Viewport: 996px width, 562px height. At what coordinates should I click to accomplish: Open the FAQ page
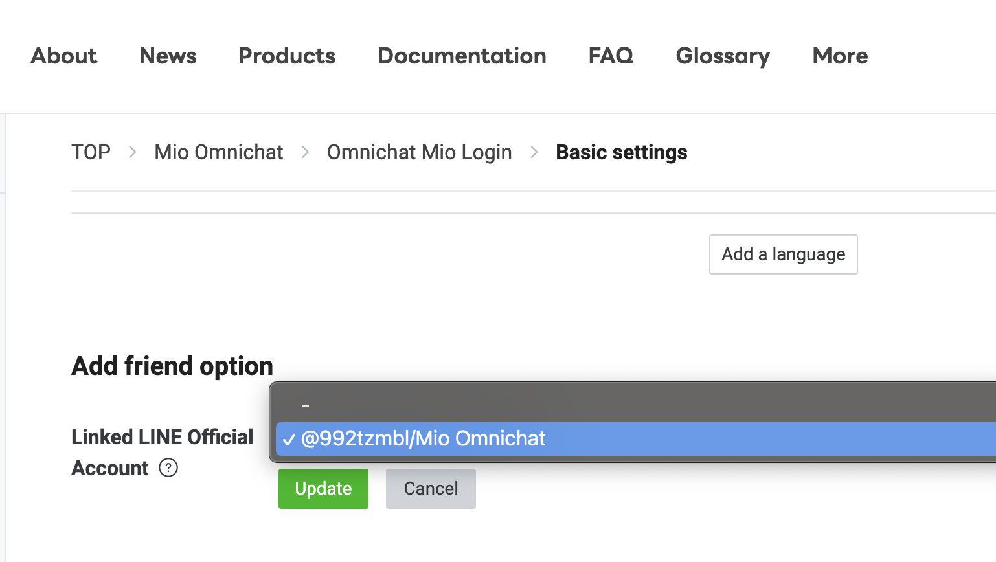coord(611,56)
